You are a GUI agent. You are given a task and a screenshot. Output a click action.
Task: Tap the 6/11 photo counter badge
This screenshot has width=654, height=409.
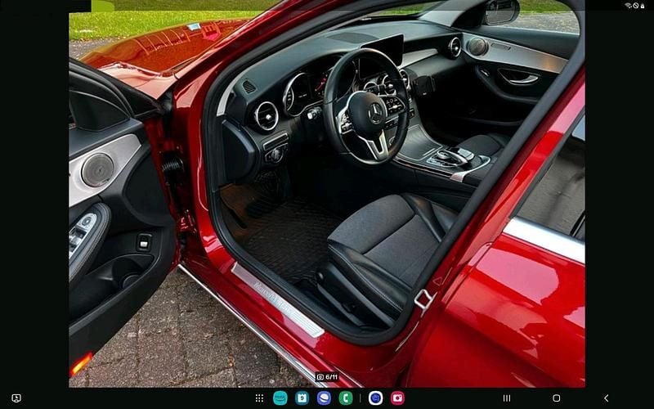[x=327, y=377]
